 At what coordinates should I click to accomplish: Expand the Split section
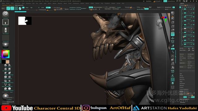tap(181, 74)
